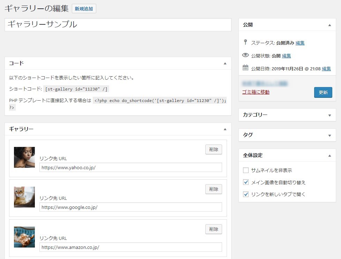Expand the カテゴリー panel
The width and height of the screenshot is (341, 259).
point(329,115)
